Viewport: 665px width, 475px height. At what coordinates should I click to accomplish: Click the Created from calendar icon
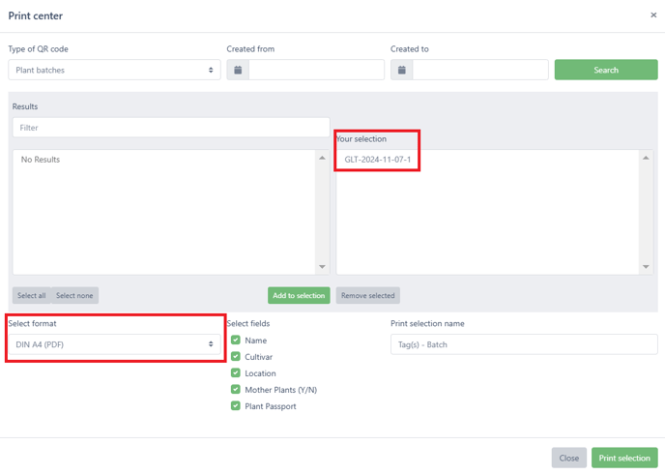(238, 70)
